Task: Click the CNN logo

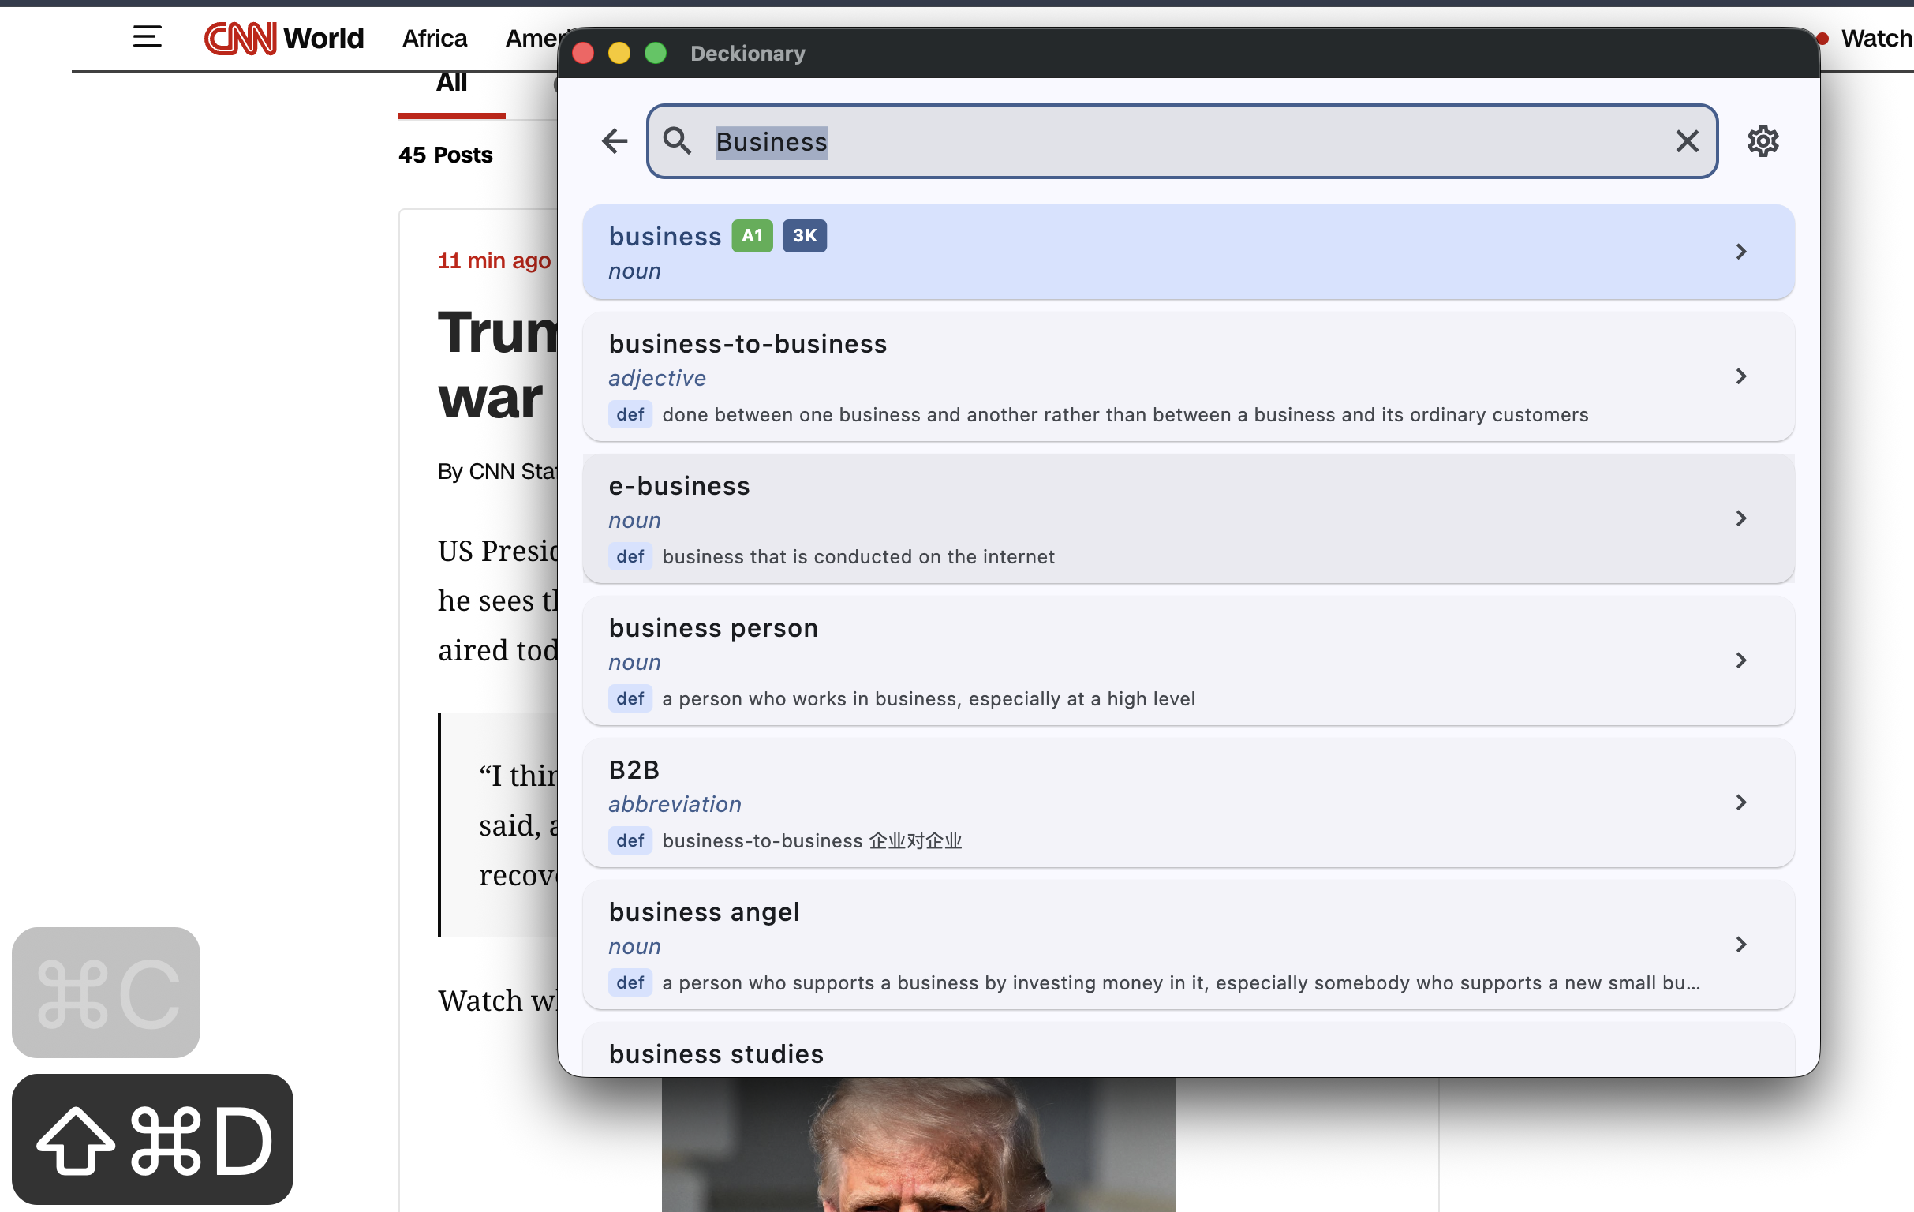Action: 240,38
